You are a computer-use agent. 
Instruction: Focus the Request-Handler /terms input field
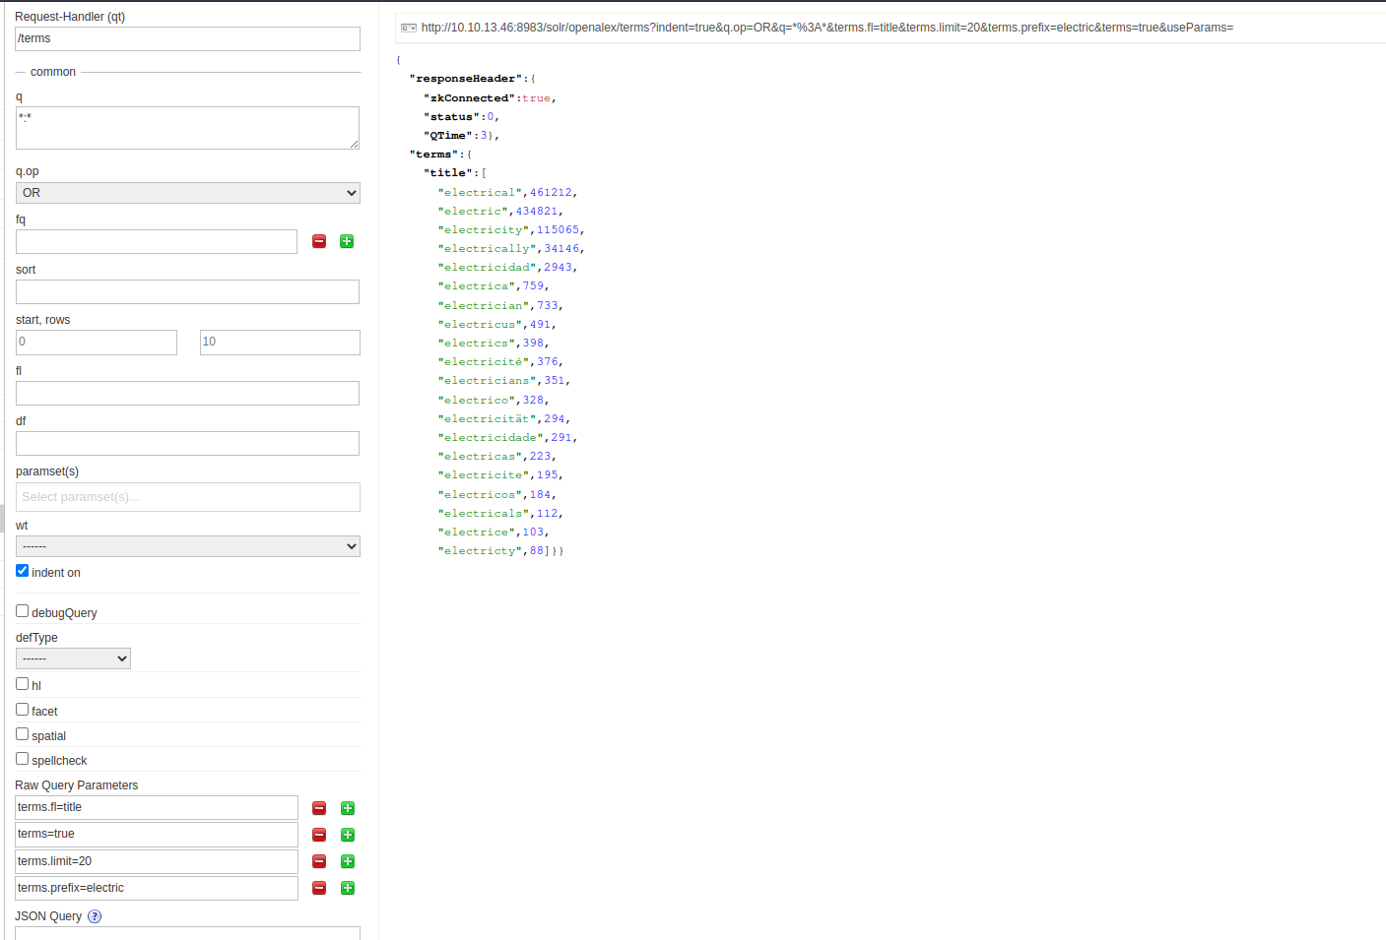(x=187, y=38)
